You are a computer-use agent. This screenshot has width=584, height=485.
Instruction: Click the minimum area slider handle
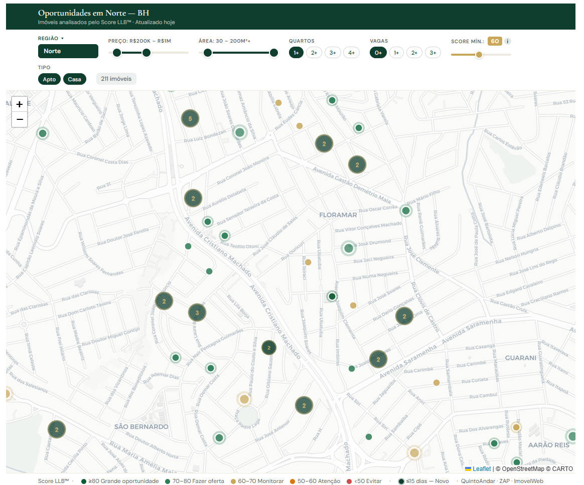coord(208,53)
